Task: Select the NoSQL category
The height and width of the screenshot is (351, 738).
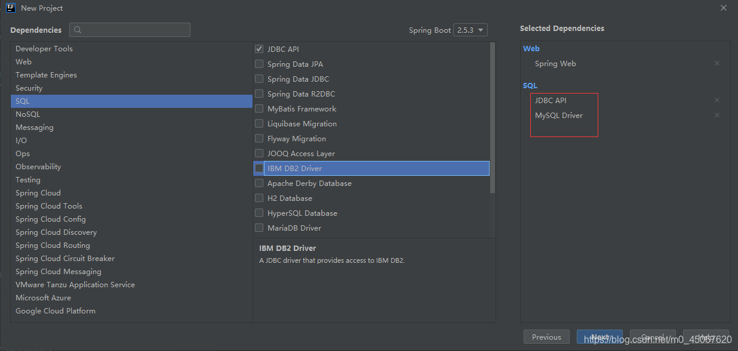Action: pos(131,114)
